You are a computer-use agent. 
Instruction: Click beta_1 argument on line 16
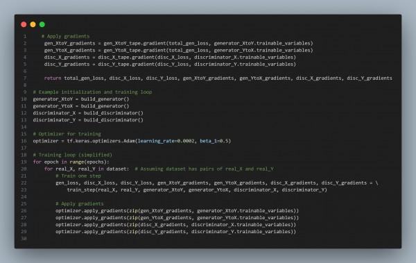click(208, 141)
